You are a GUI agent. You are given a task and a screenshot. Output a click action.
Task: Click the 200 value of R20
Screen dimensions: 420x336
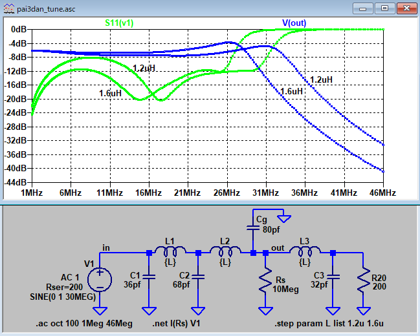coord(379,286)
